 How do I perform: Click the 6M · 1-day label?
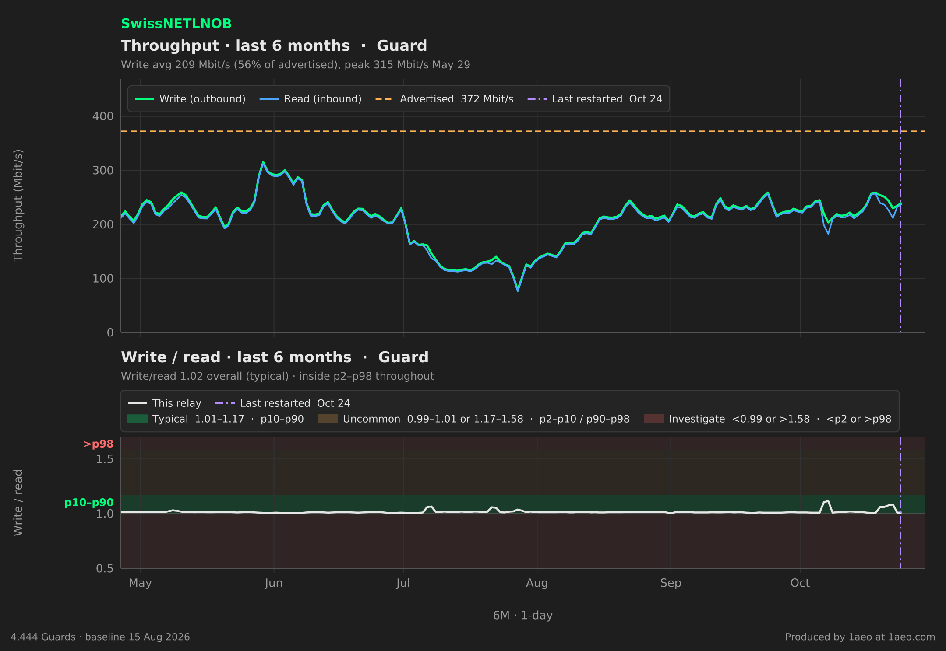(x=523, y=616)
